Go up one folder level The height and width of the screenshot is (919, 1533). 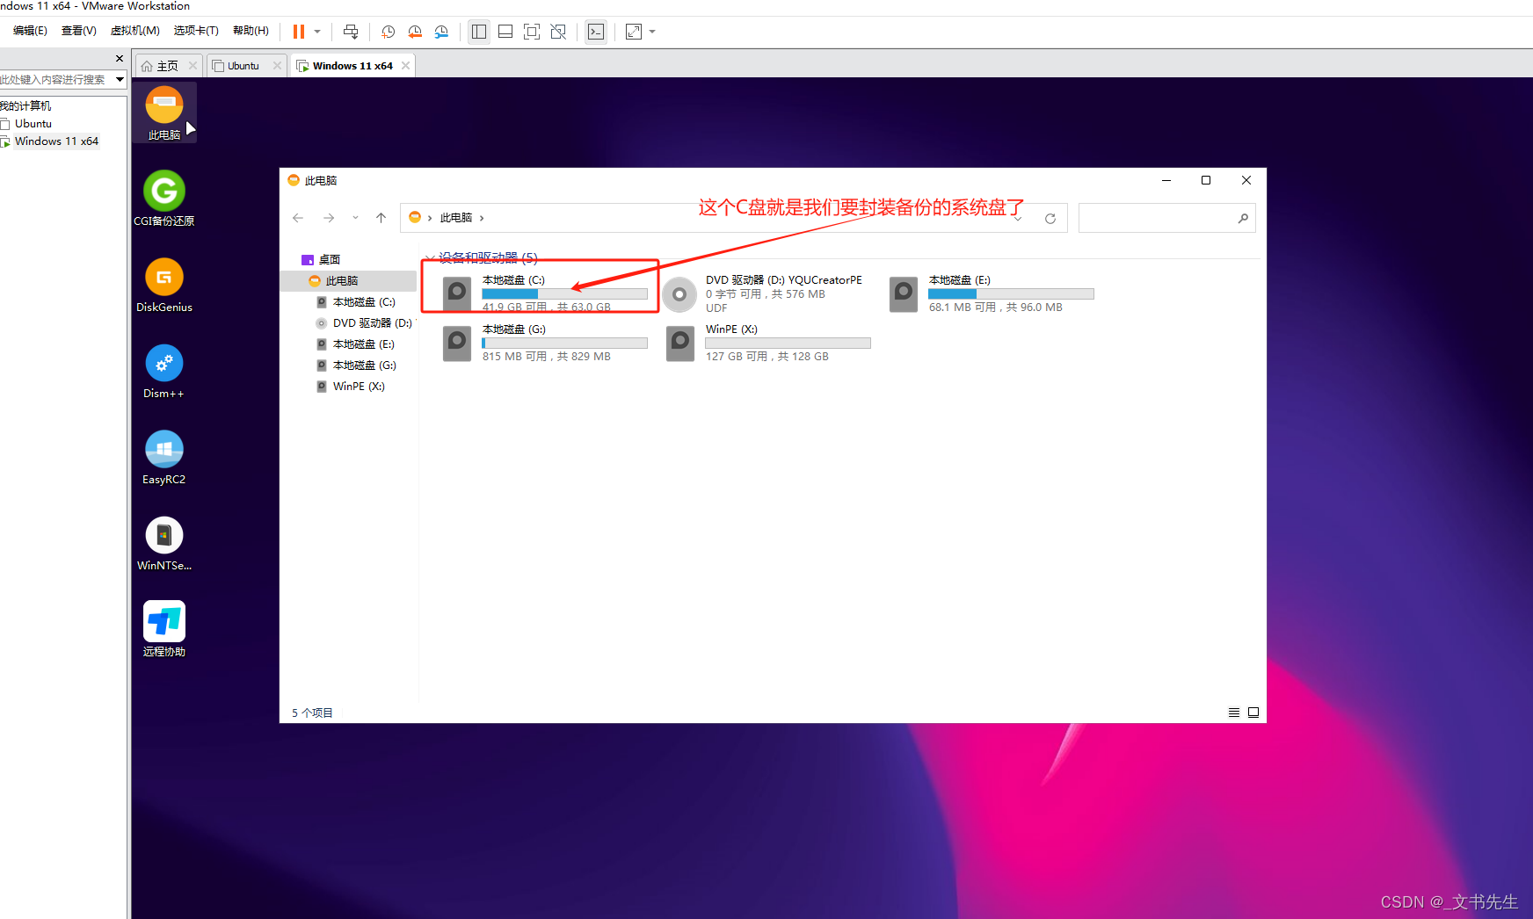pos(381,218)
